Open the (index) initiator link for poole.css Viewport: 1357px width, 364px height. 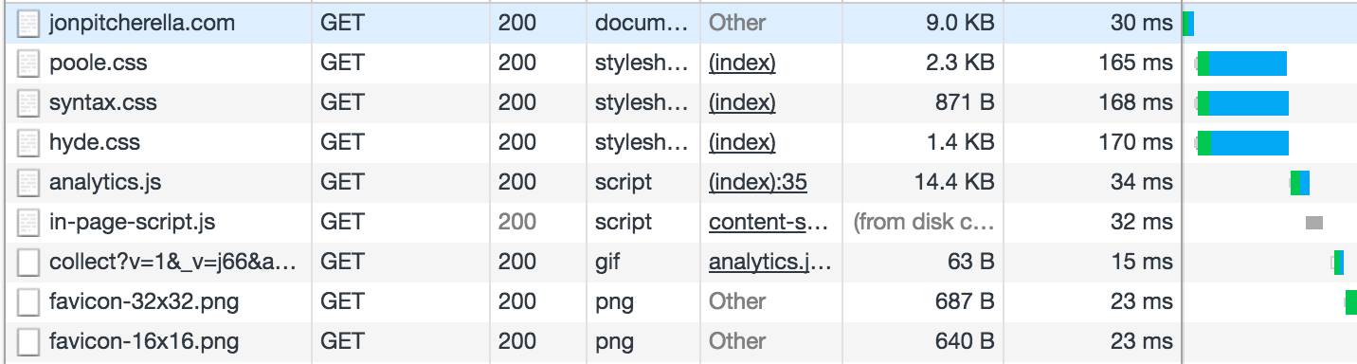click(x=742, y=64)
